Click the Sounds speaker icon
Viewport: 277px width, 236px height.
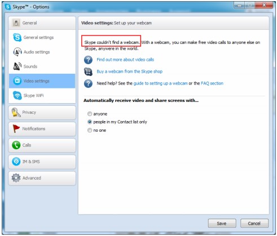[x=17, y=66]
